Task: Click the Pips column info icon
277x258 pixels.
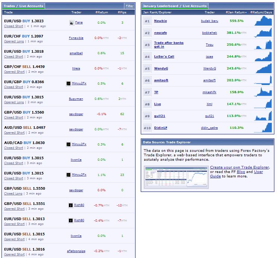Action: [119, 12]
